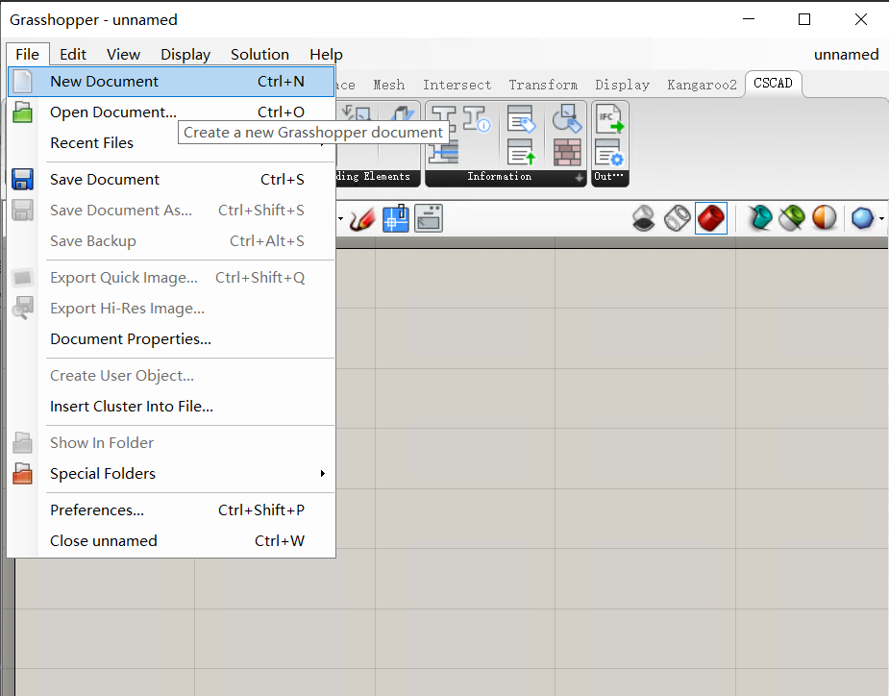Select the IFC export component
889x696 pixels.
coord(609,118)
